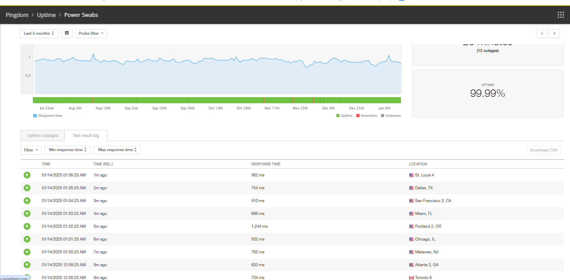The height and width of the screenshot is (280, 570).
Task: Click the red downtime marker near Nov 11th
Action: [264, 100]
